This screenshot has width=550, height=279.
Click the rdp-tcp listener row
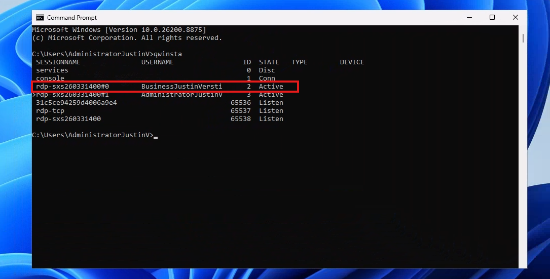click(160, 111)
